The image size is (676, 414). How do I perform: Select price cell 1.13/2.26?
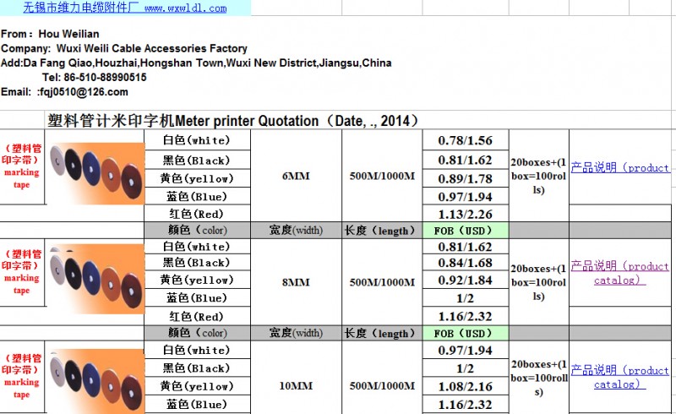(465, 214)
